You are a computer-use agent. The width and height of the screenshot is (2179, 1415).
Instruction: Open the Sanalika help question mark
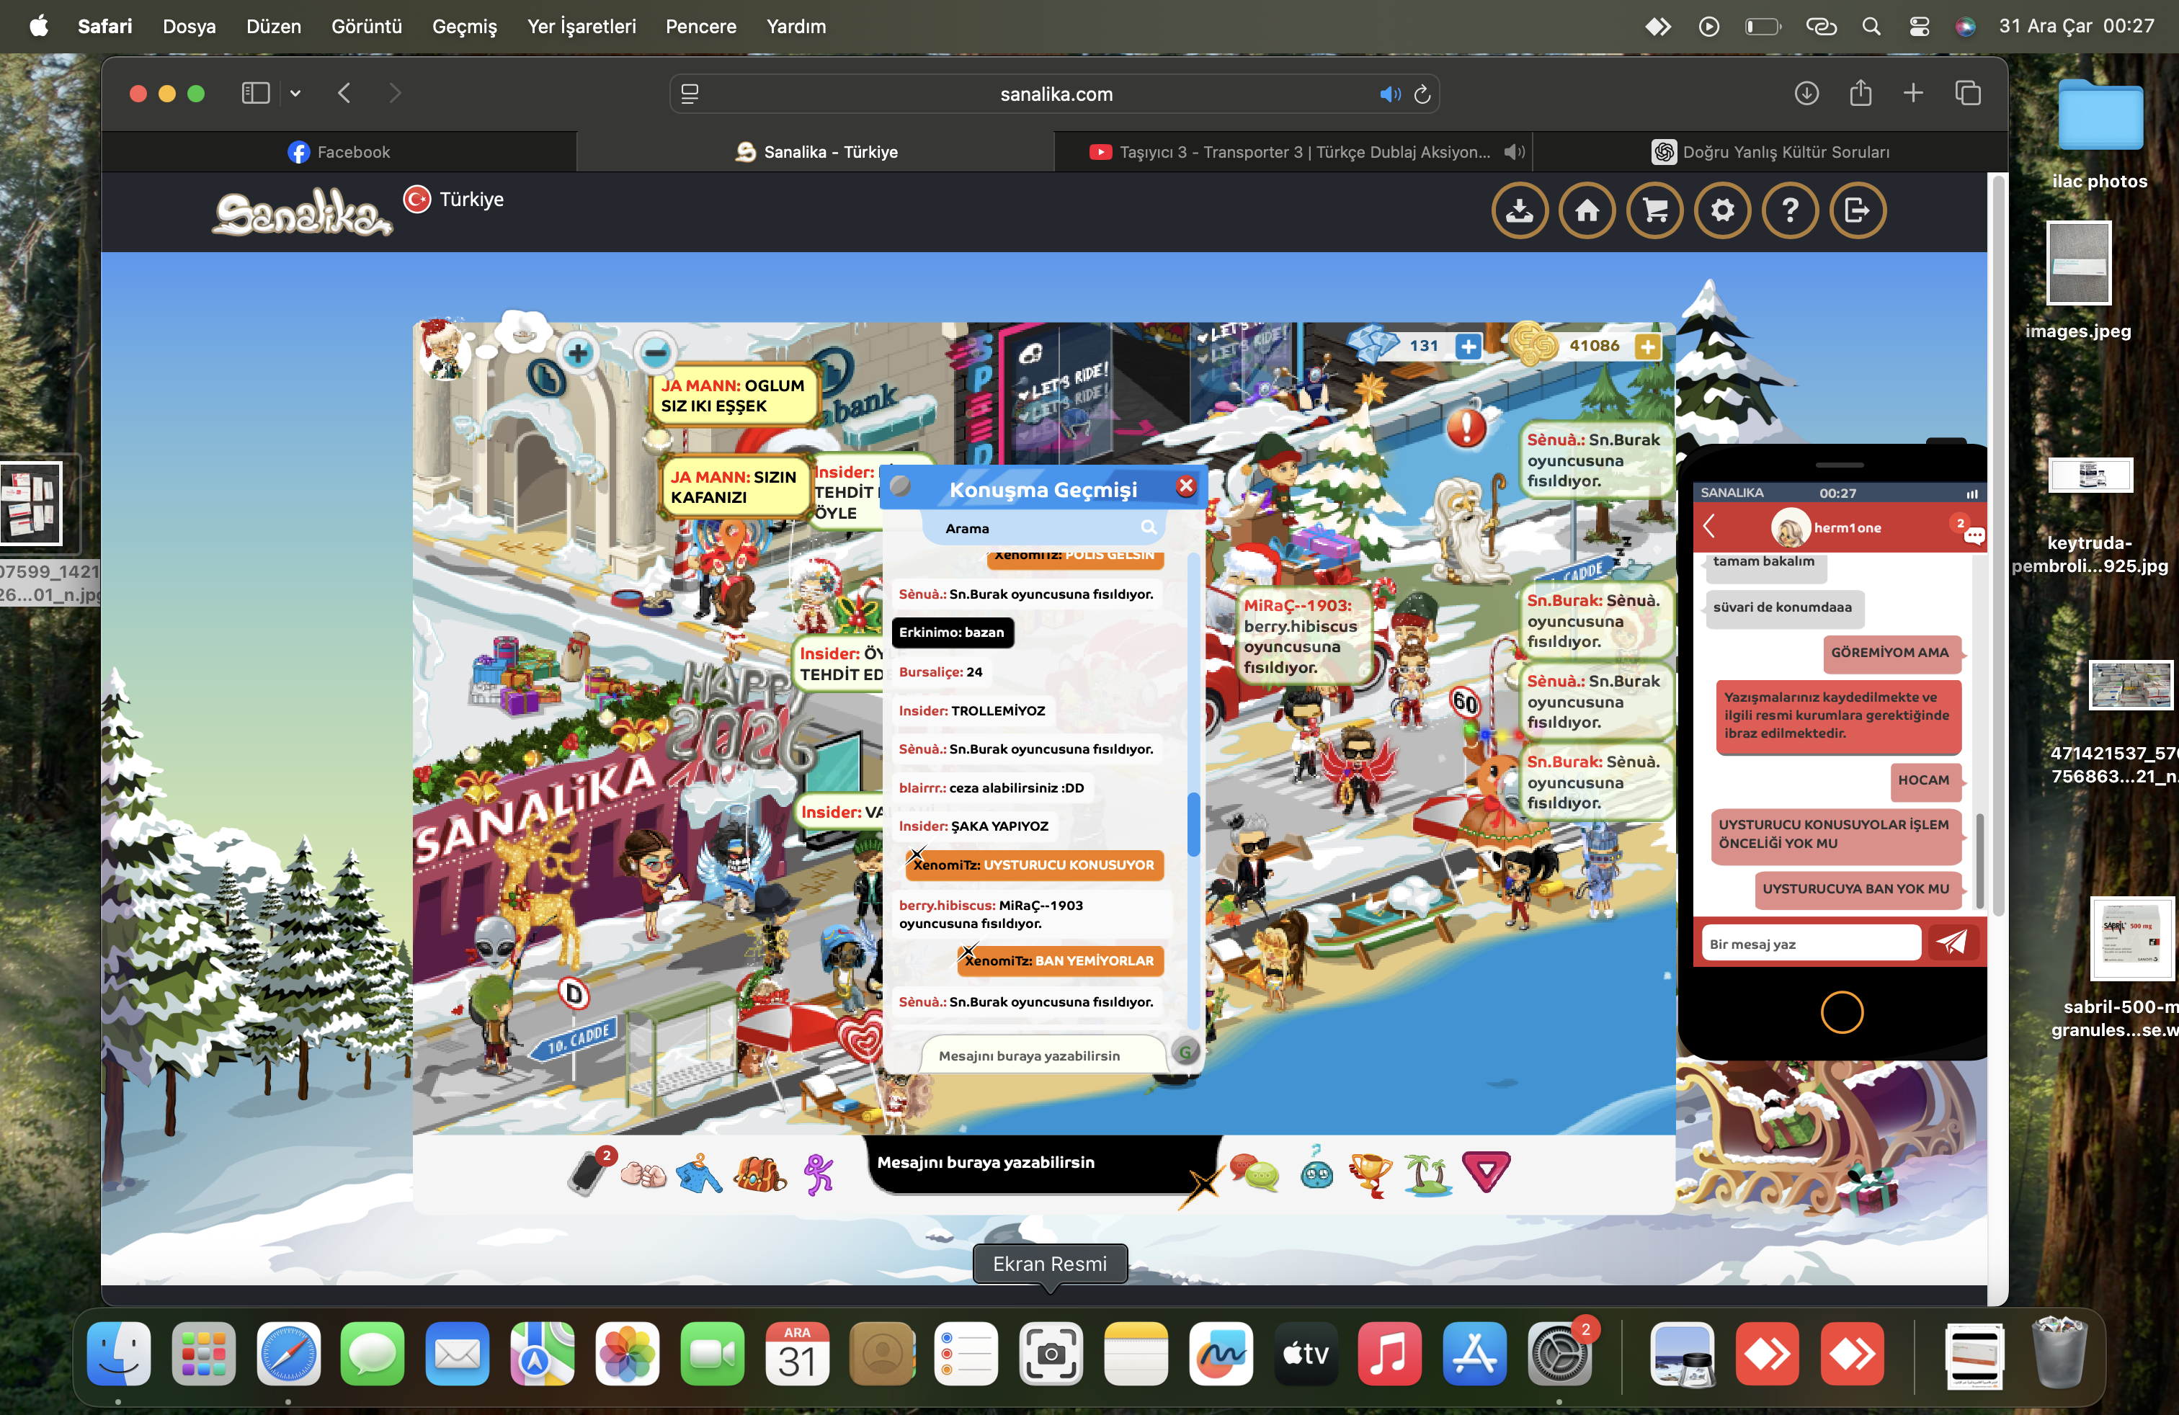tap(1790, 210)
